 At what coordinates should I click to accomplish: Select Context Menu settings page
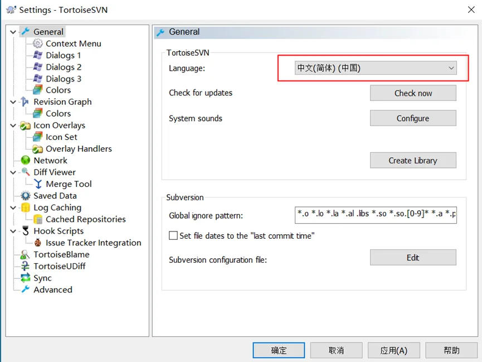[73, 44]
